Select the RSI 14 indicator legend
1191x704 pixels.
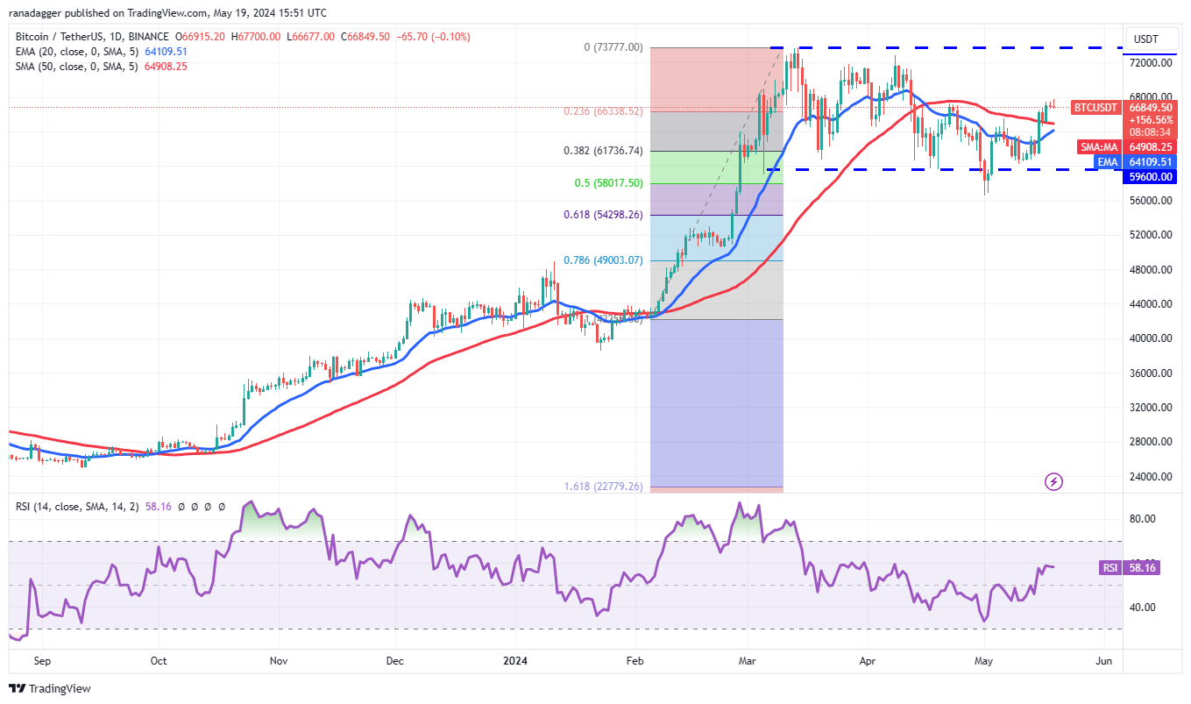(74, 507)
